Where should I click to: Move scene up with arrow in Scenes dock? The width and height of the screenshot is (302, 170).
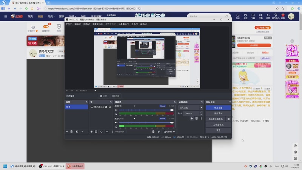tap(82, 131)
